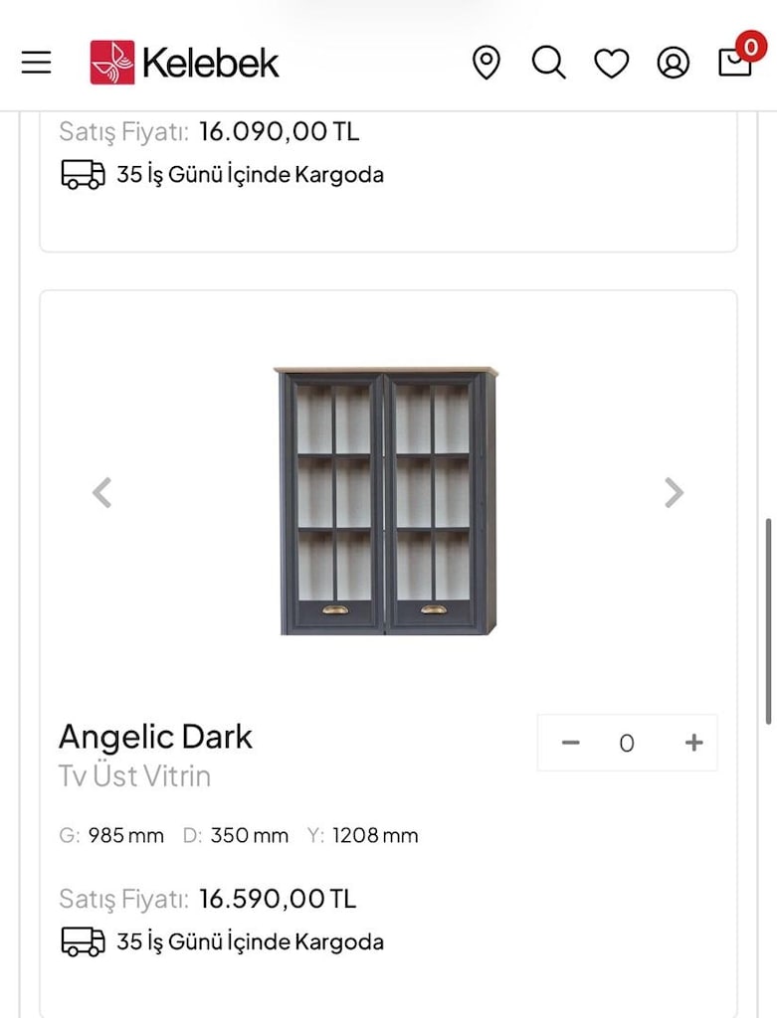Open the Angelic Dark product title
Viewport: 777px width, 1018px height.
155,737
